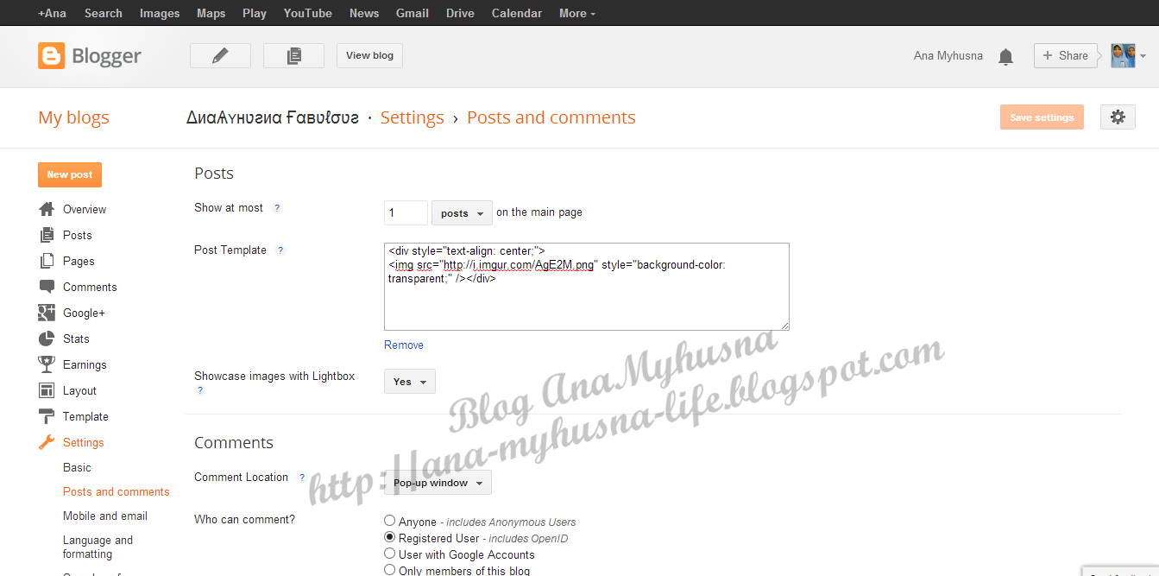Click the Blogger logo icon
This screenshot has width=1159, height=576.
[51, 56]
